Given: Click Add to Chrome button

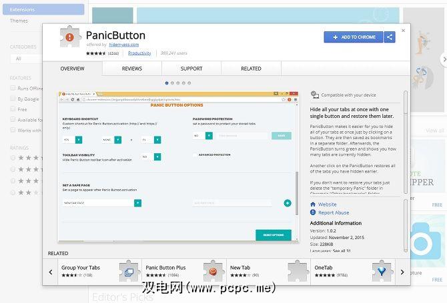Looking at the screenshot, I should pos(354,37).
